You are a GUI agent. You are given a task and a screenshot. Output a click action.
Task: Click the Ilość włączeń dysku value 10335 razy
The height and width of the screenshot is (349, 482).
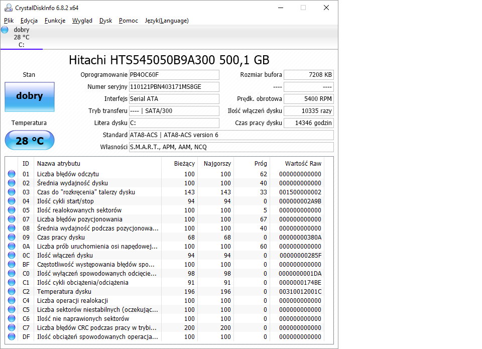click(309, 110)
